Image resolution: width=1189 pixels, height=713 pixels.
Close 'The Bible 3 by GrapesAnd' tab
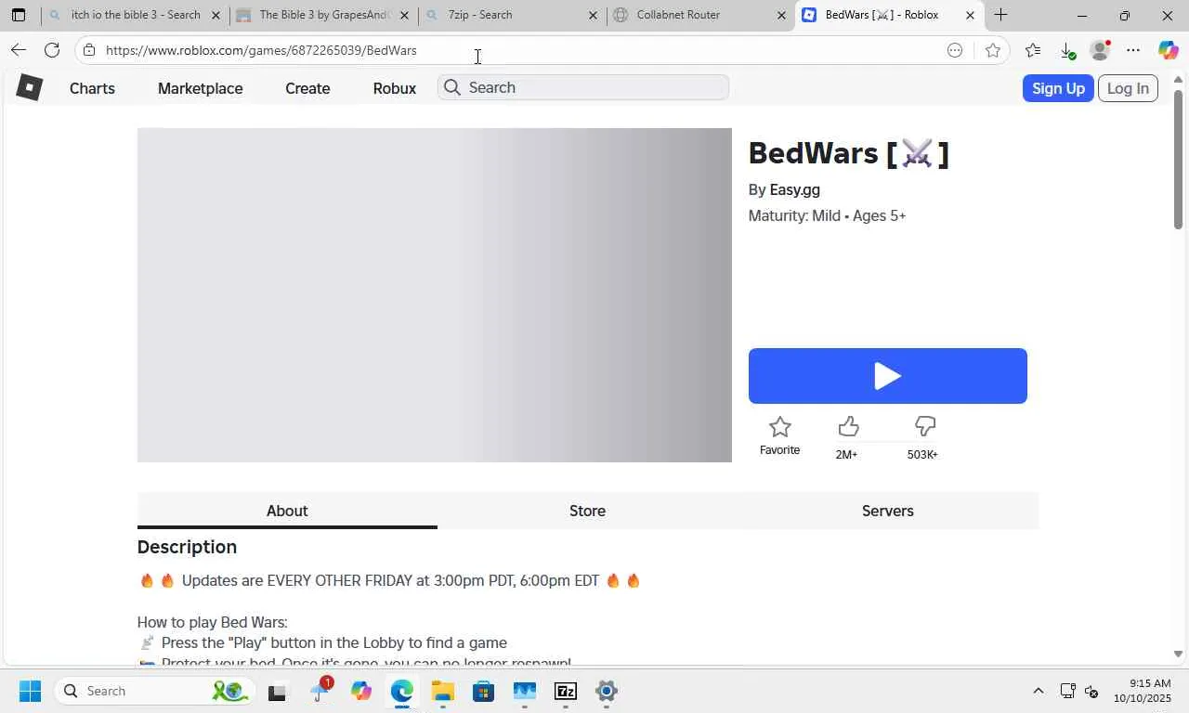404,15
